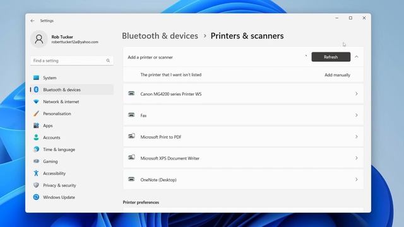Open Gaming settings label
404x227 pixels.
pyautogui.click(x=50, y=161)
